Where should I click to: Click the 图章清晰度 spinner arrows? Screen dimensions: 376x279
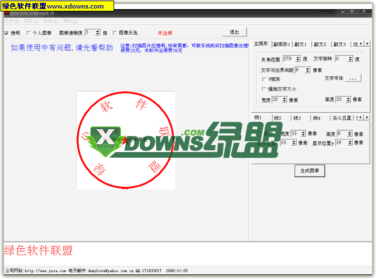(98, 32)
